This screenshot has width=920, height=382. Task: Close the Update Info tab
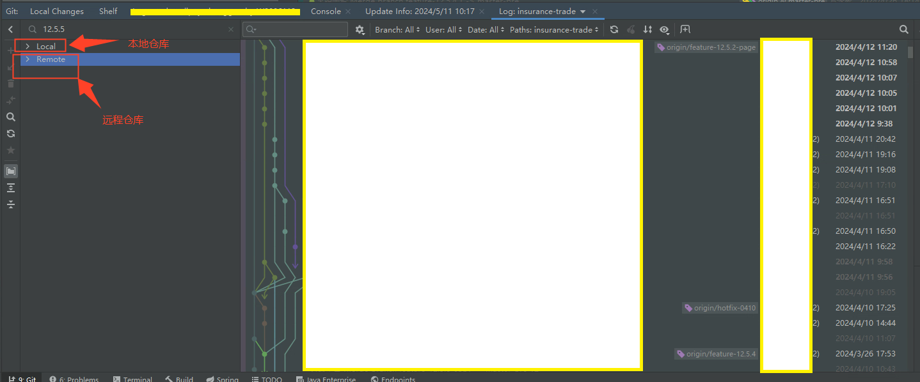tap(482, 11)
